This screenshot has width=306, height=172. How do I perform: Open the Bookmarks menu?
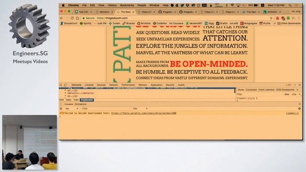127,5
